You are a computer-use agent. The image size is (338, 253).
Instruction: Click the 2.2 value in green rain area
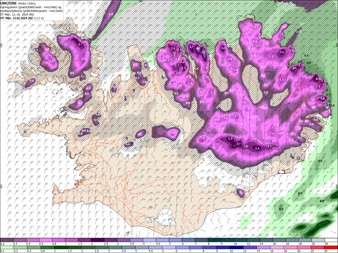tap(323, 223)
